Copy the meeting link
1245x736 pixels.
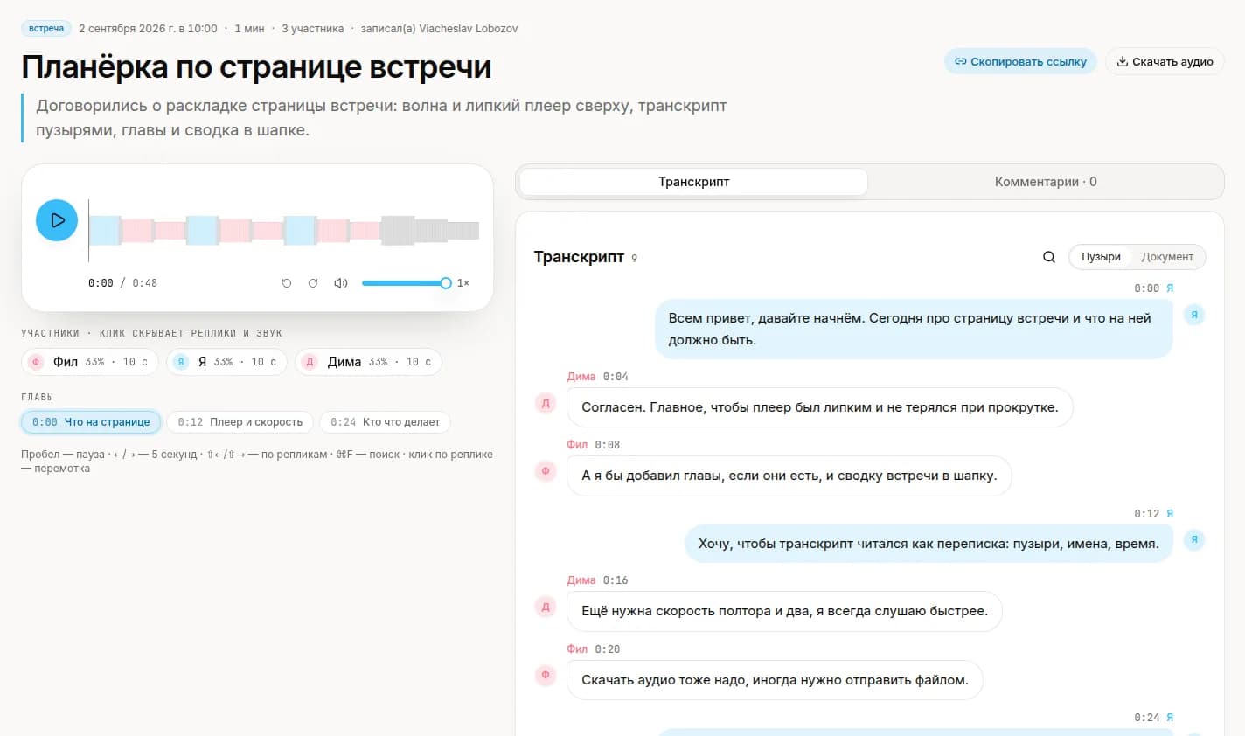click(1020, 61)
